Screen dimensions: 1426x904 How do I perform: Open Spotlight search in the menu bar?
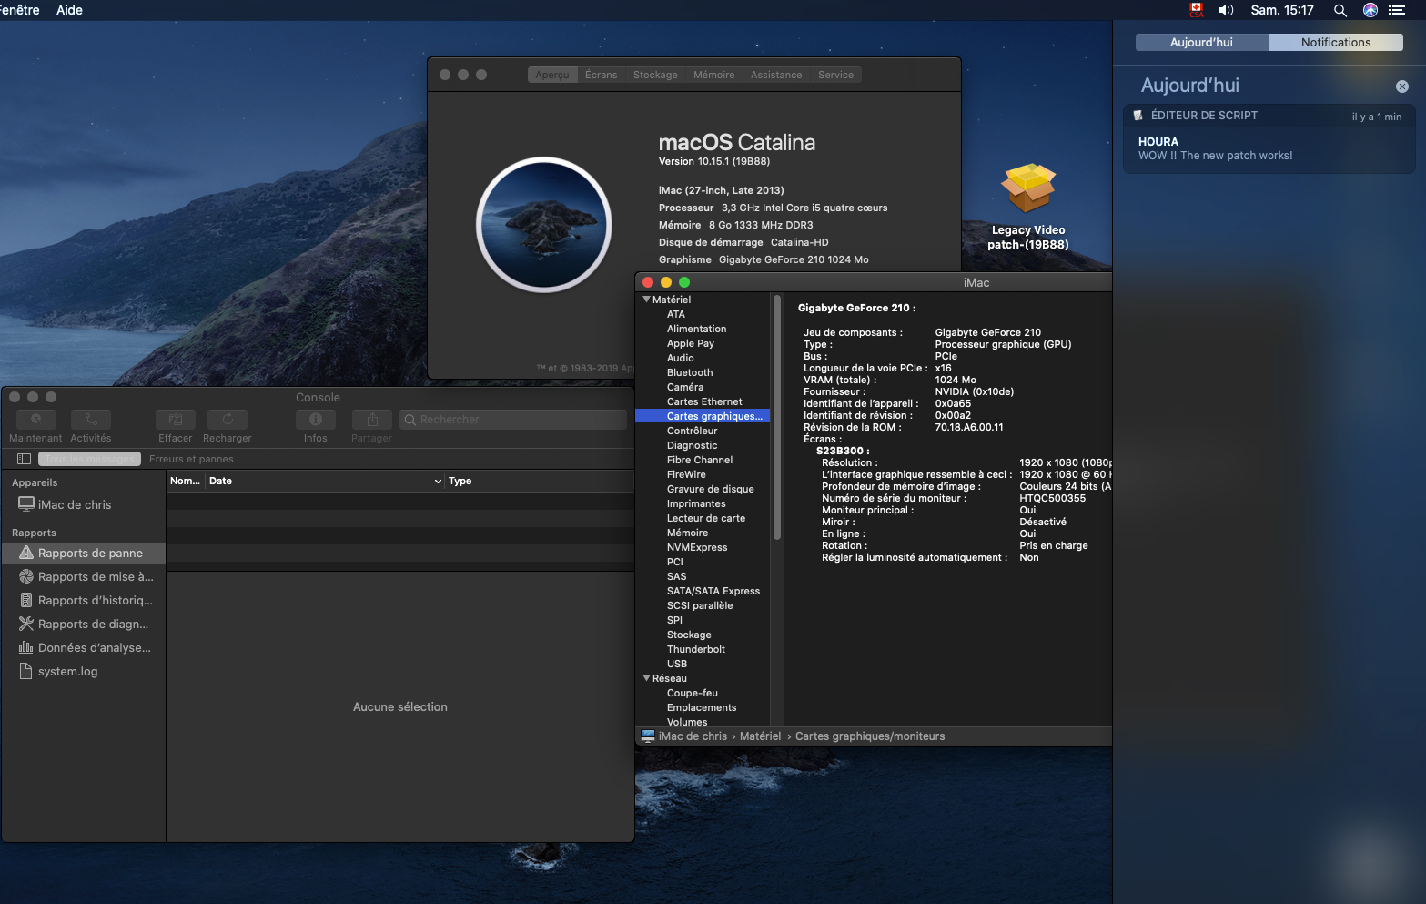pyautogui.click(x=1340, y=10)
